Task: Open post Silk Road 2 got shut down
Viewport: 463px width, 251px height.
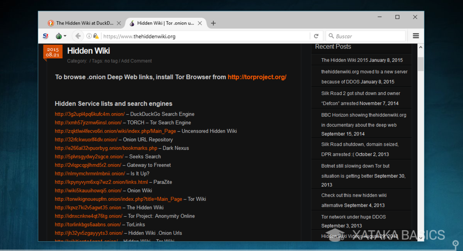Action: [360, 98]
